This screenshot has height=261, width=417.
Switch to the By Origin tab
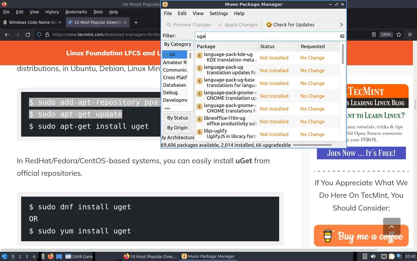point(178,128)
